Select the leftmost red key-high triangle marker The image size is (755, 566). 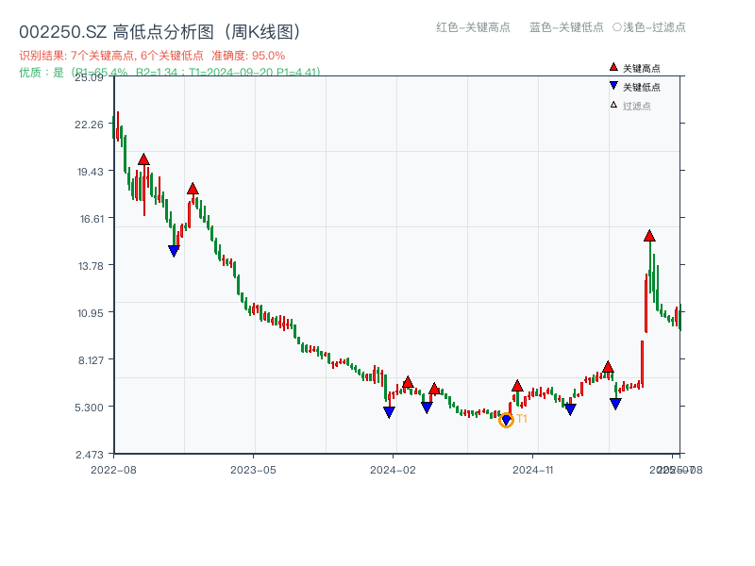(x=143, y=159)
